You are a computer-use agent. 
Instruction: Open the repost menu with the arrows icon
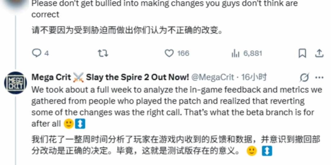103,53
